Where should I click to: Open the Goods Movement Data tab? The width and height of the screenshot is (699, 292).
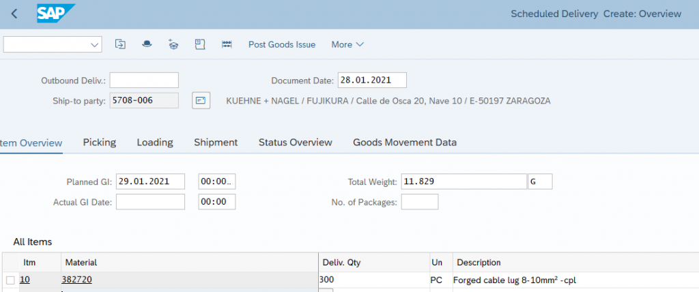(404, 143)
